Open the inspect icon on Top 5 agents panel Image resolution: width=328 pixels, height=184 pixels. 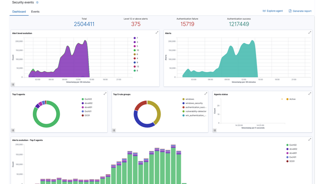[13, 130]
